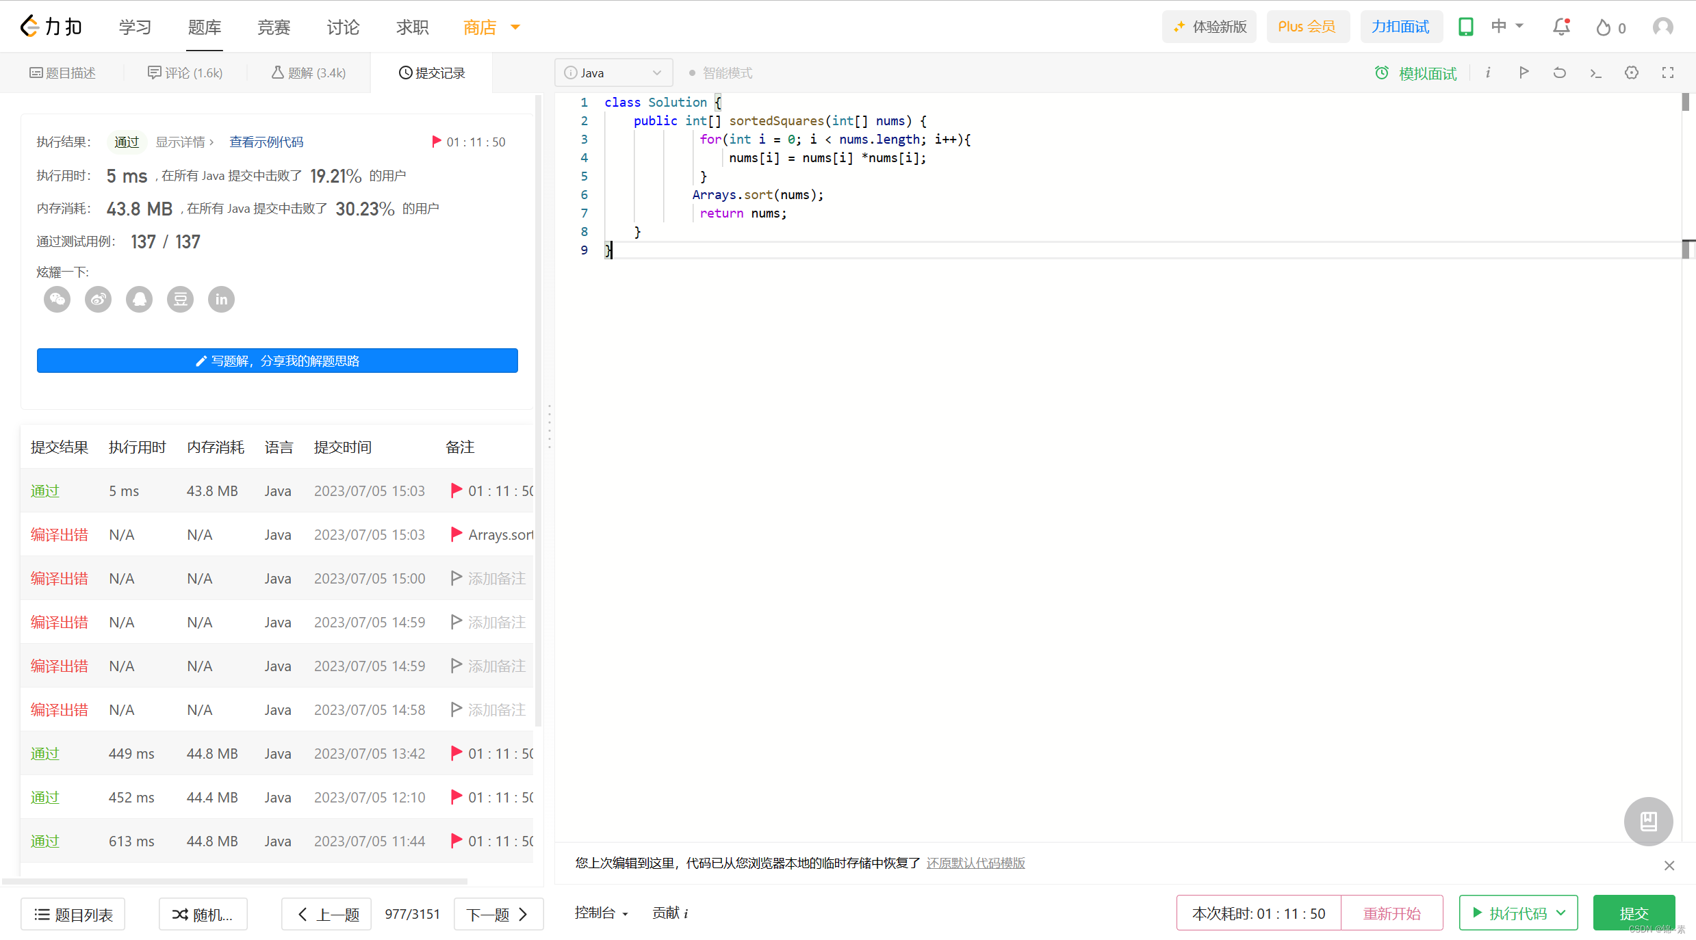Open the notifications bell
The image size is (1696, 940).
pyautogui.click(x=1561, y=27)
